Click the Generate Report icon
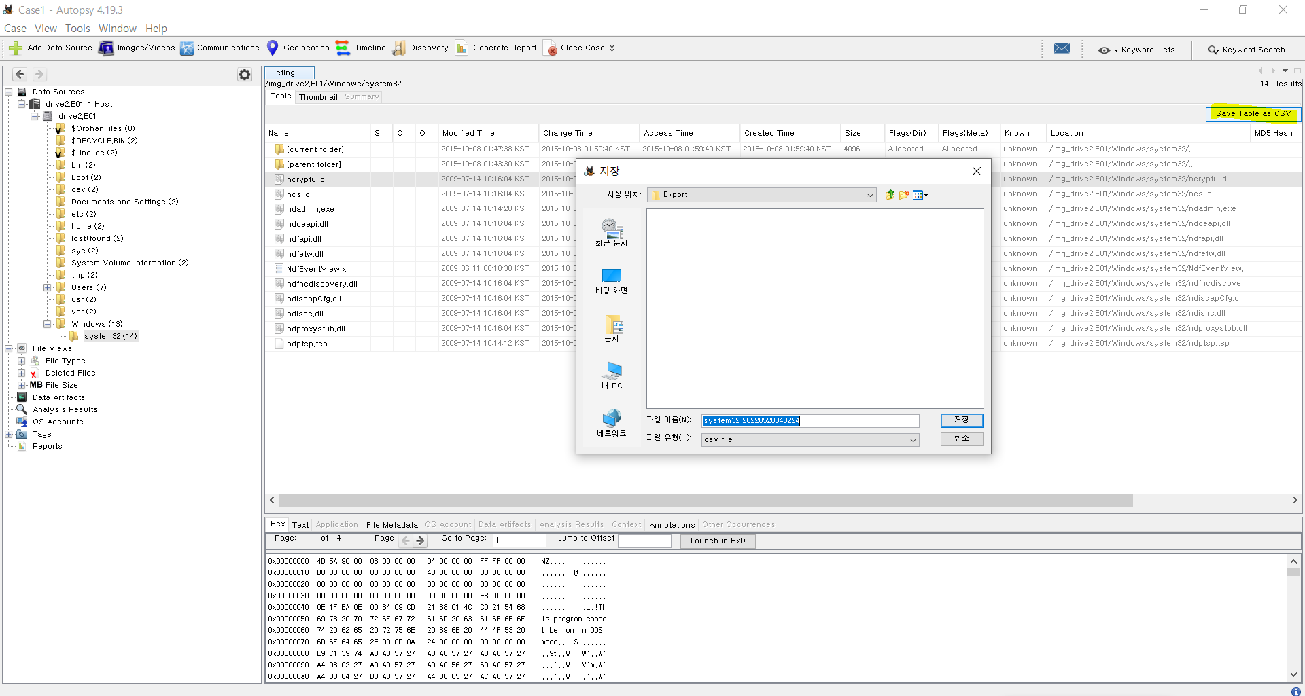The image size is (1305, 696). (x=462, y=48)
